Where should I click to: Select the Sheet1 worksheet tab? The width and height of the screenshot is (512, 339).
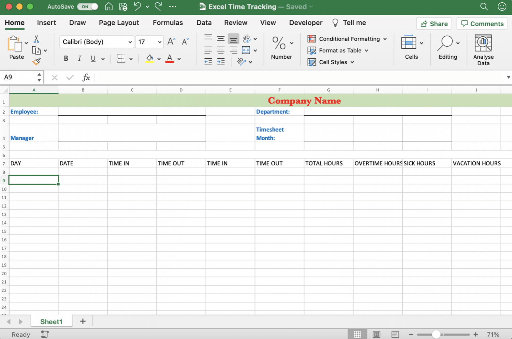pyautogui.click(x=51, y=321)
